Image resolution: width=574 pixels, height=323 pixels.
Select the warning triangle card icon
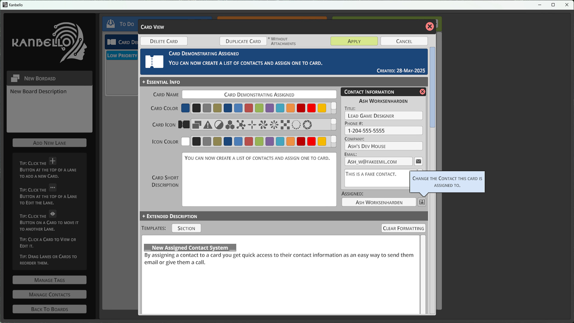207,124
